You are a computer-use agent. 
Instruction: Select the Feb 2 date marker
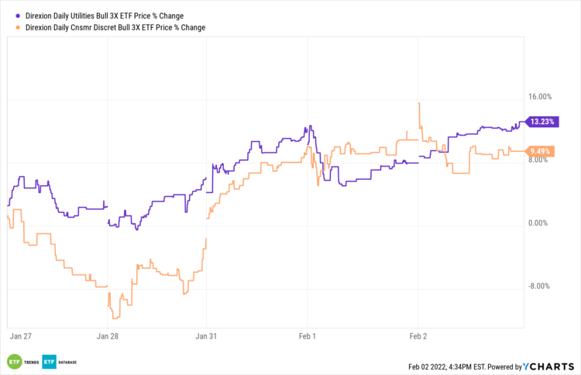[418, 337]
